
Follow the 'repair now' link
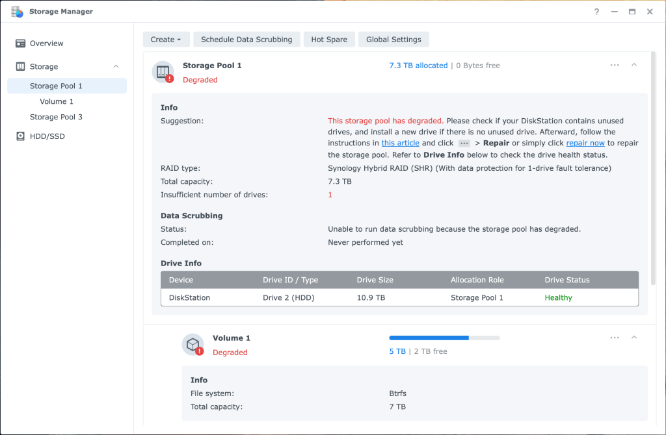pos(585,143)
